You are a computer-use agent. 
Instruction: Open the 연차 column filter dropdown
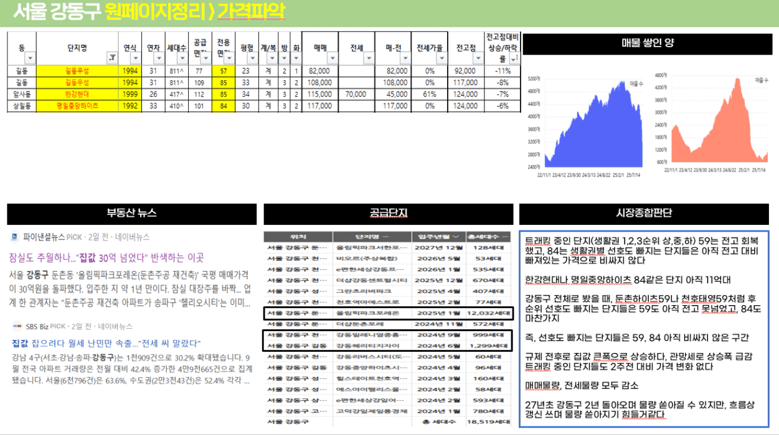[x=159, y=58]
